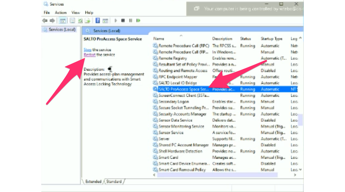The image size is (345, 192).
Task: Click gear icon of Remote Registry row
Action: tap(155, 58)
